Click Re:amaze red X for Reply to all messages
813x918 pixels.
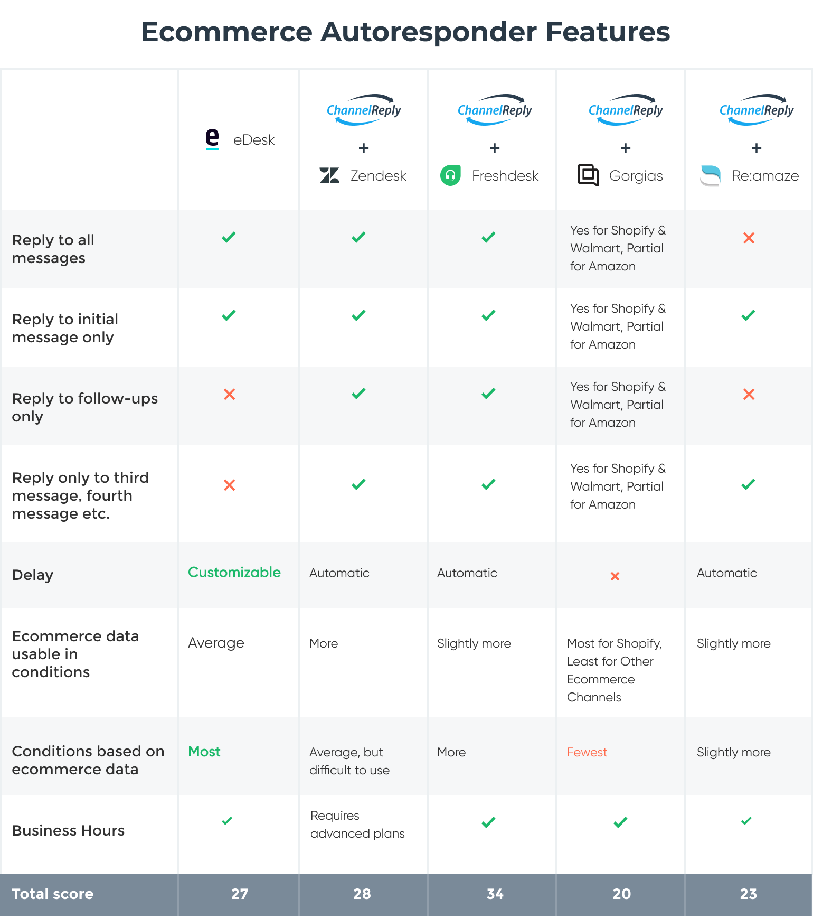click(749, 238)
